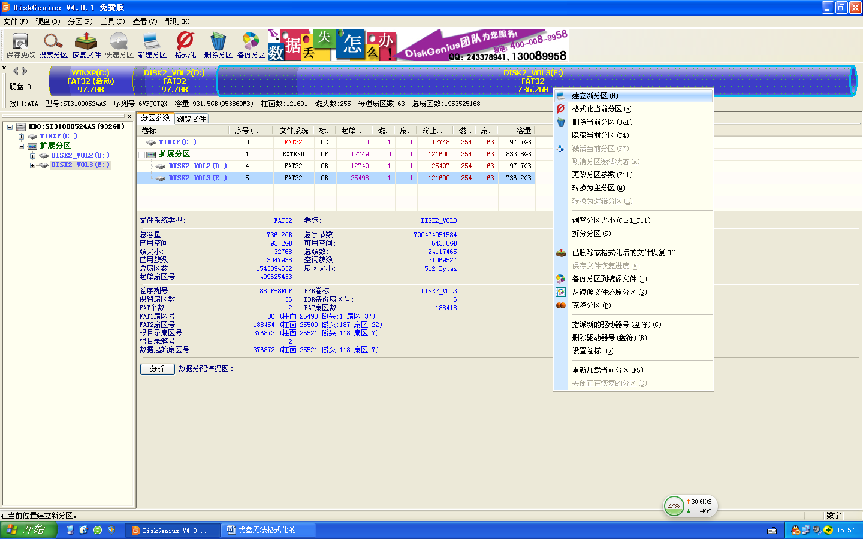
Task: Select the WINXP(C:) partition bar segment
Action: pyautogui.click(x=90, y=81)
